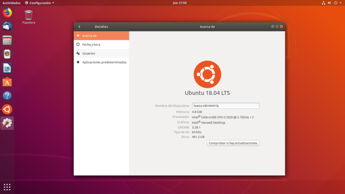Click the memory value 4.8 GiB
Viewport: 345px width, 194px height.
click(197, 112)
